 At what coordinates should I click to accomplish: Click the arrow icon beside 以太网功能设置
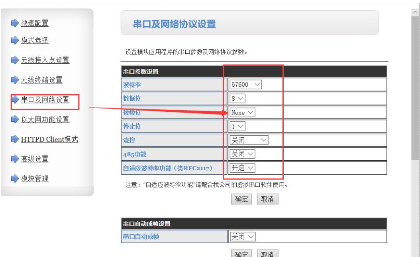point(15,119)
